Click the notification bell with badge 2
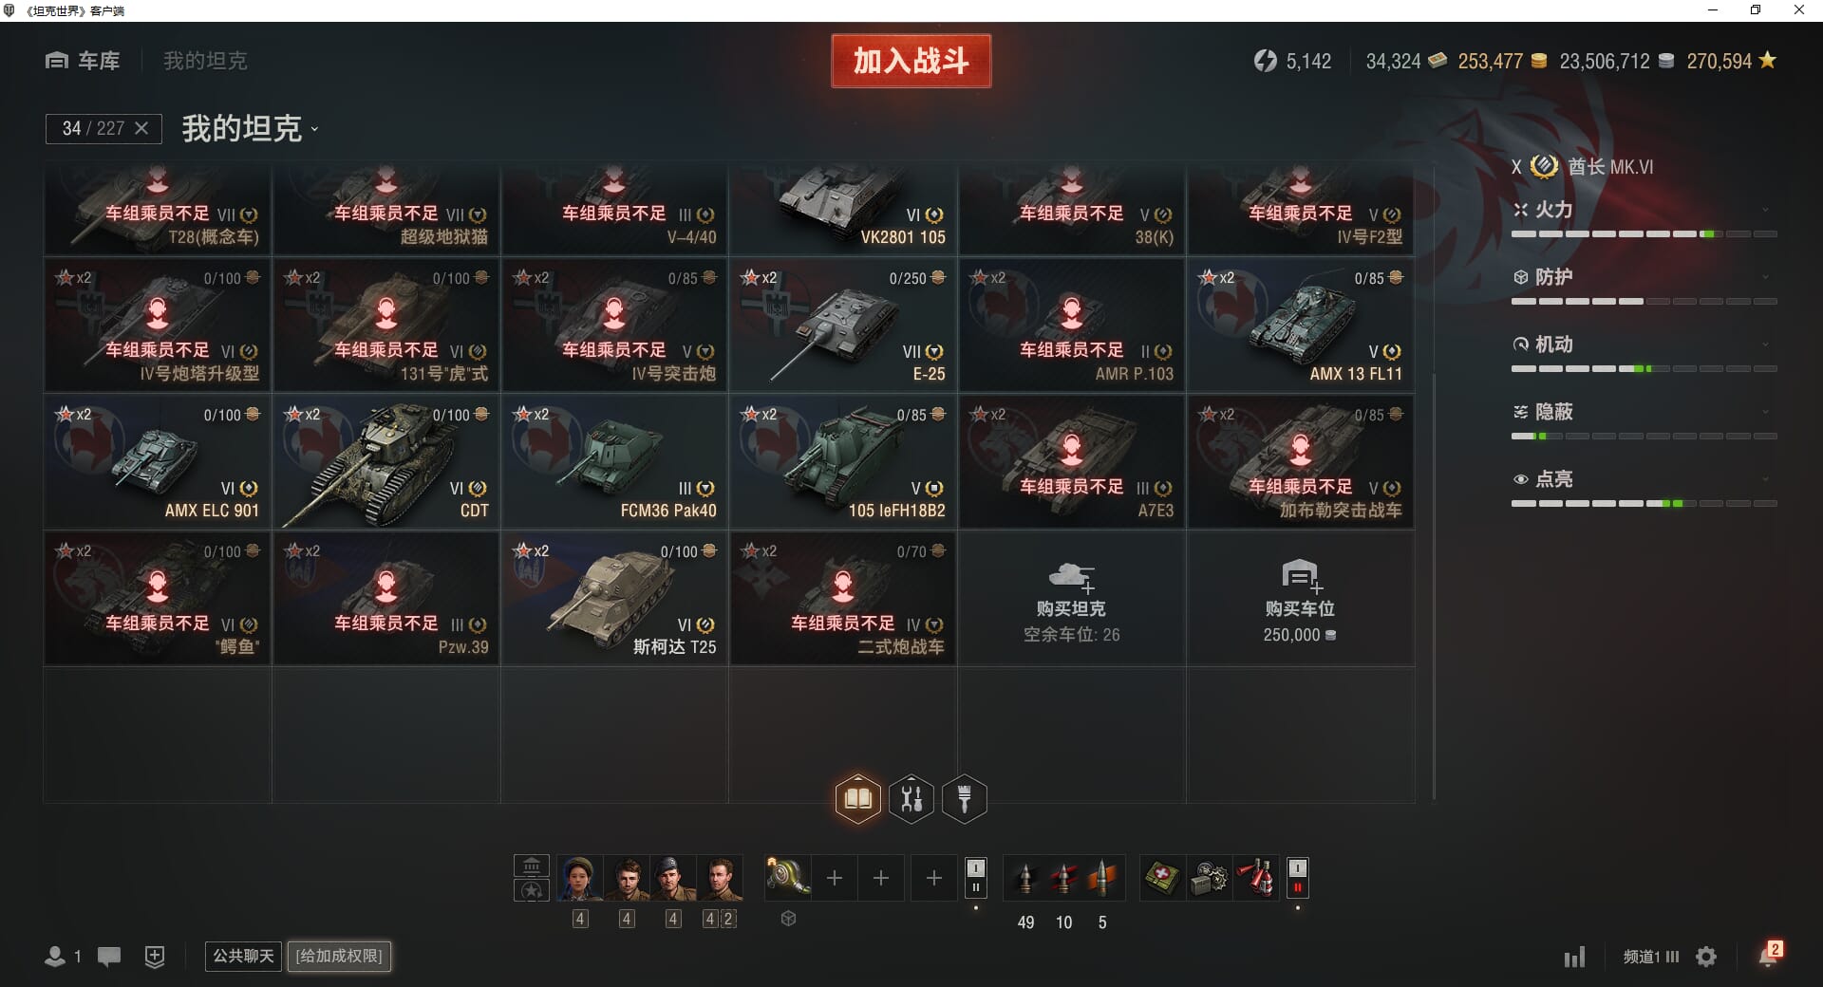 pos(1770,954)
